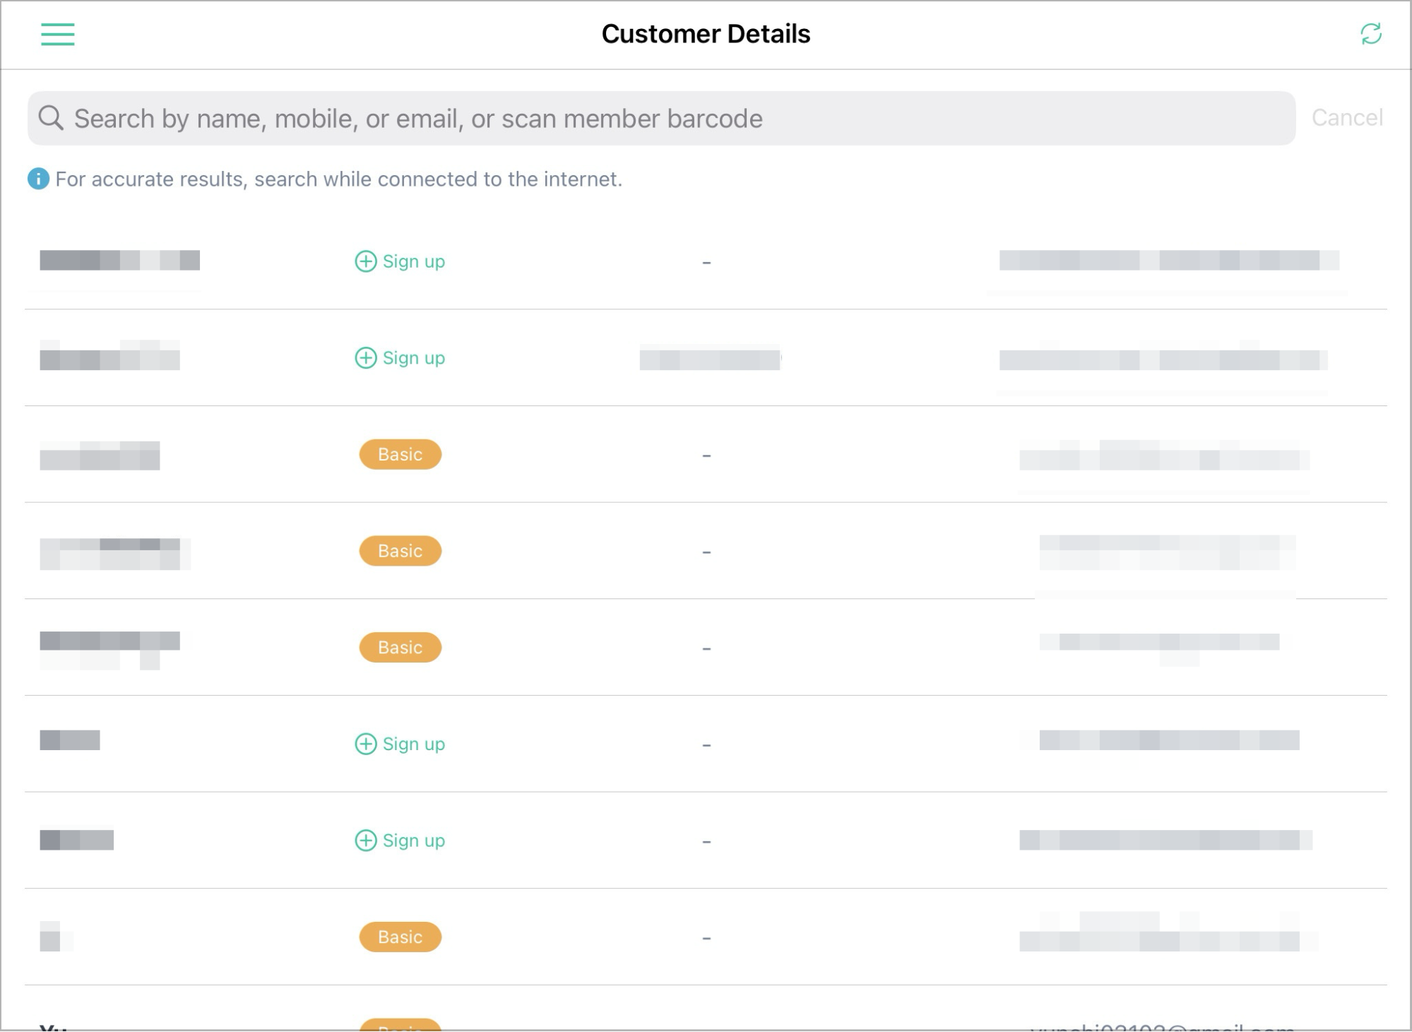This screenshot has height=1032, width=1412.
Task: Sign up the seventh listed customer
Action: pyautogui.click(x=400, y=841)
